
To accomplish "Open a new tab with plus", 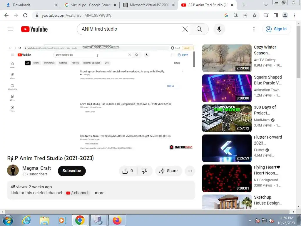I will click(243, 5).
